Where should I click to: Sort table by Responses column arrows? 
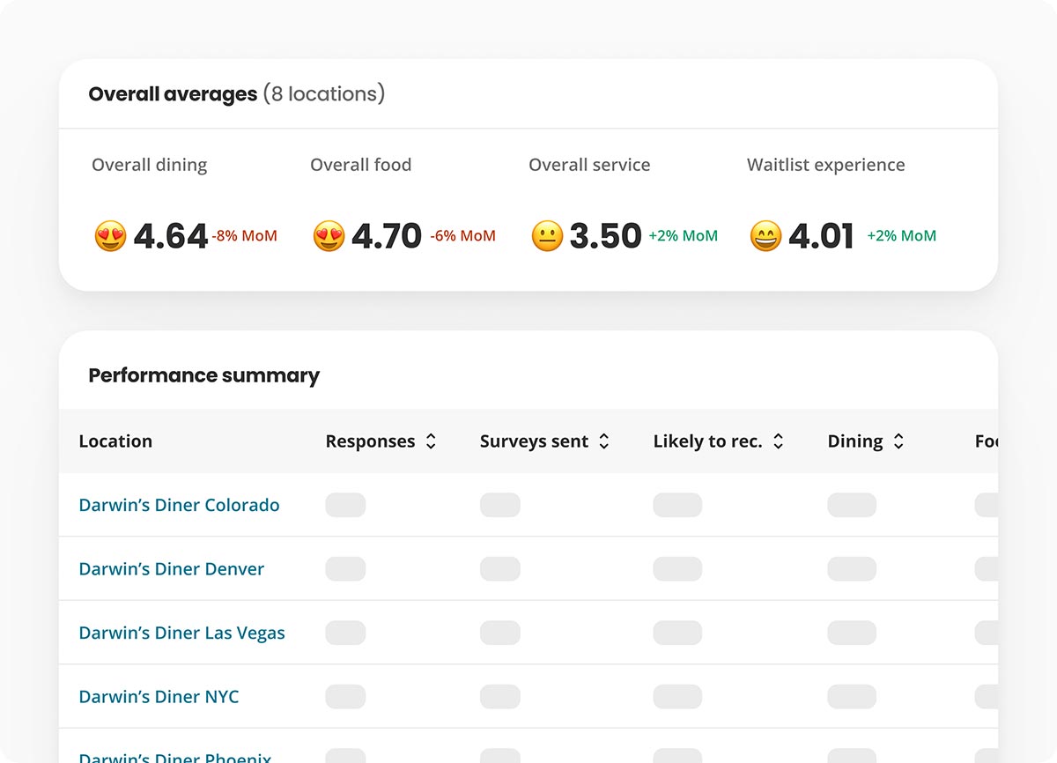[431, 441]
